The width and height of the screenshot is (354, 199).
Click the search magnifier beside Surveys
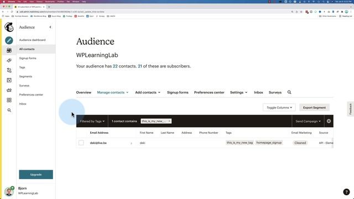289,92
